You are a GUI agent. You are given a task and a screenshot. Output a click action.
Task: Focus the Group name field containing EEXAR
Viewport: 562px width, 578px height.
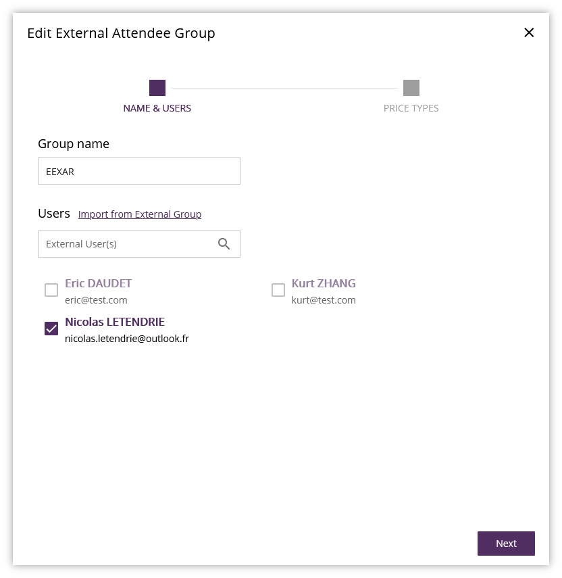(139, 171)
